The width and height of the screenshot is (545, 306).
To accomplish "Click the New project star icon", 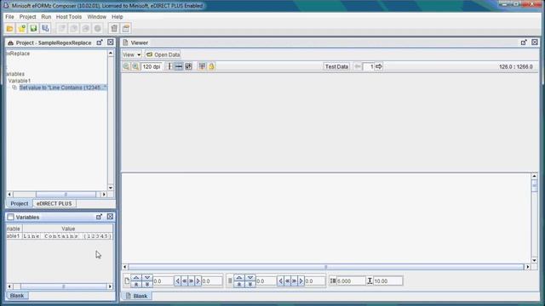I will [22, 28].
